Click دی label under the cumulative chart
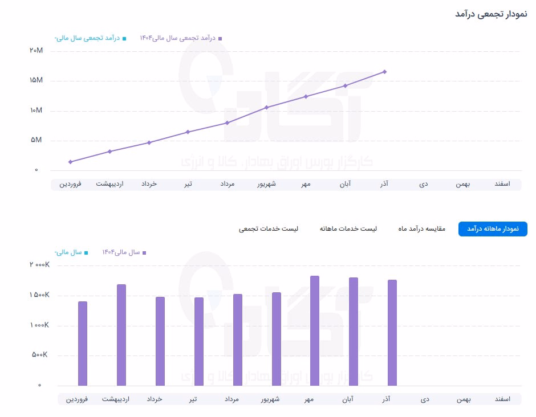The height and width of the screenshot is (417, 536). (424, 185)
